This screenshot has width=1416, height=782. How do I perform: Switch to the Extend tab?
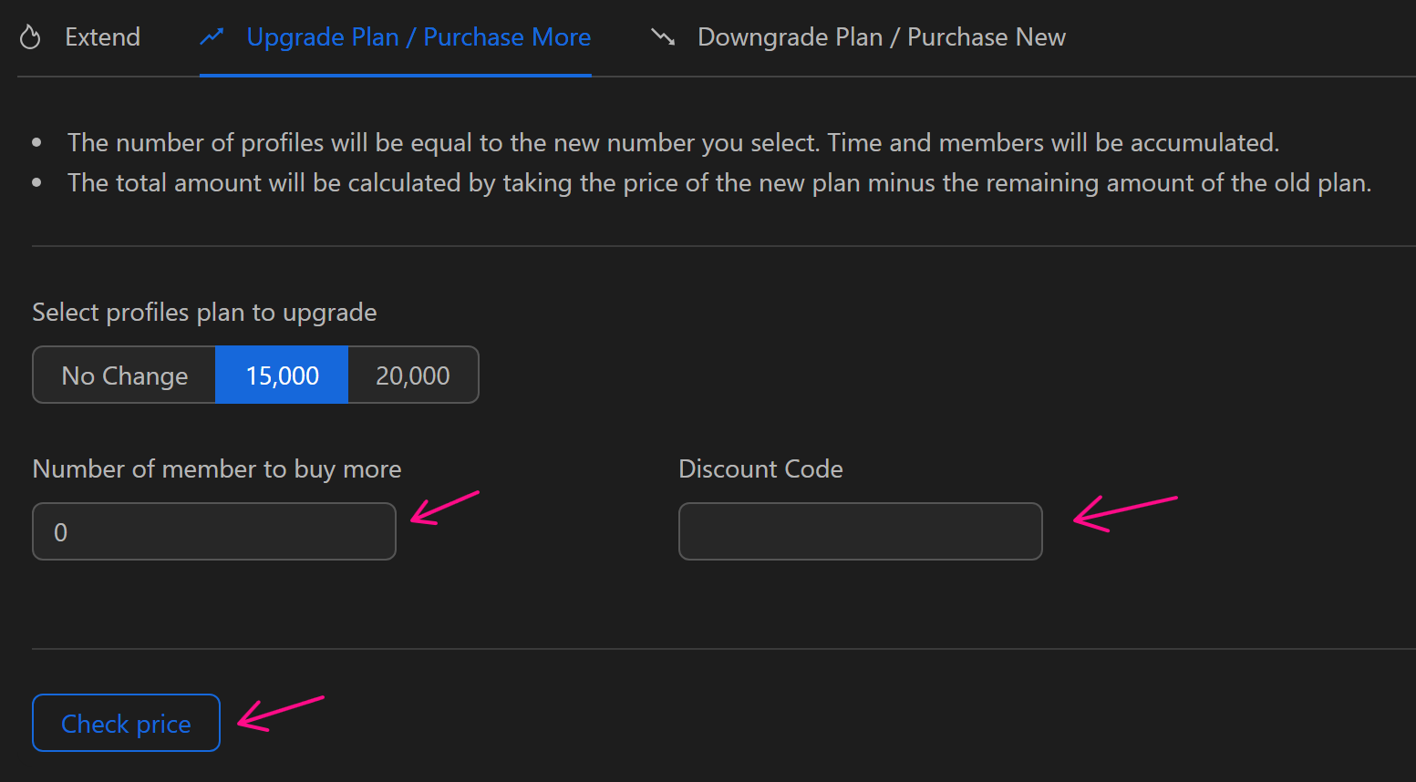pyautogui.click(x=102, y=37)
